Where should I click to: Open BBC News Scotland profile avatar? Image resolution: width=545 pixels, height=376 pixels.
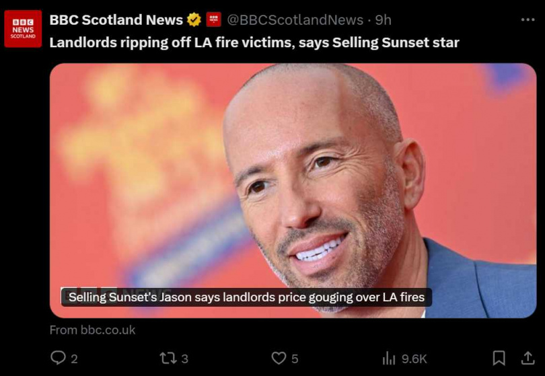23,29
